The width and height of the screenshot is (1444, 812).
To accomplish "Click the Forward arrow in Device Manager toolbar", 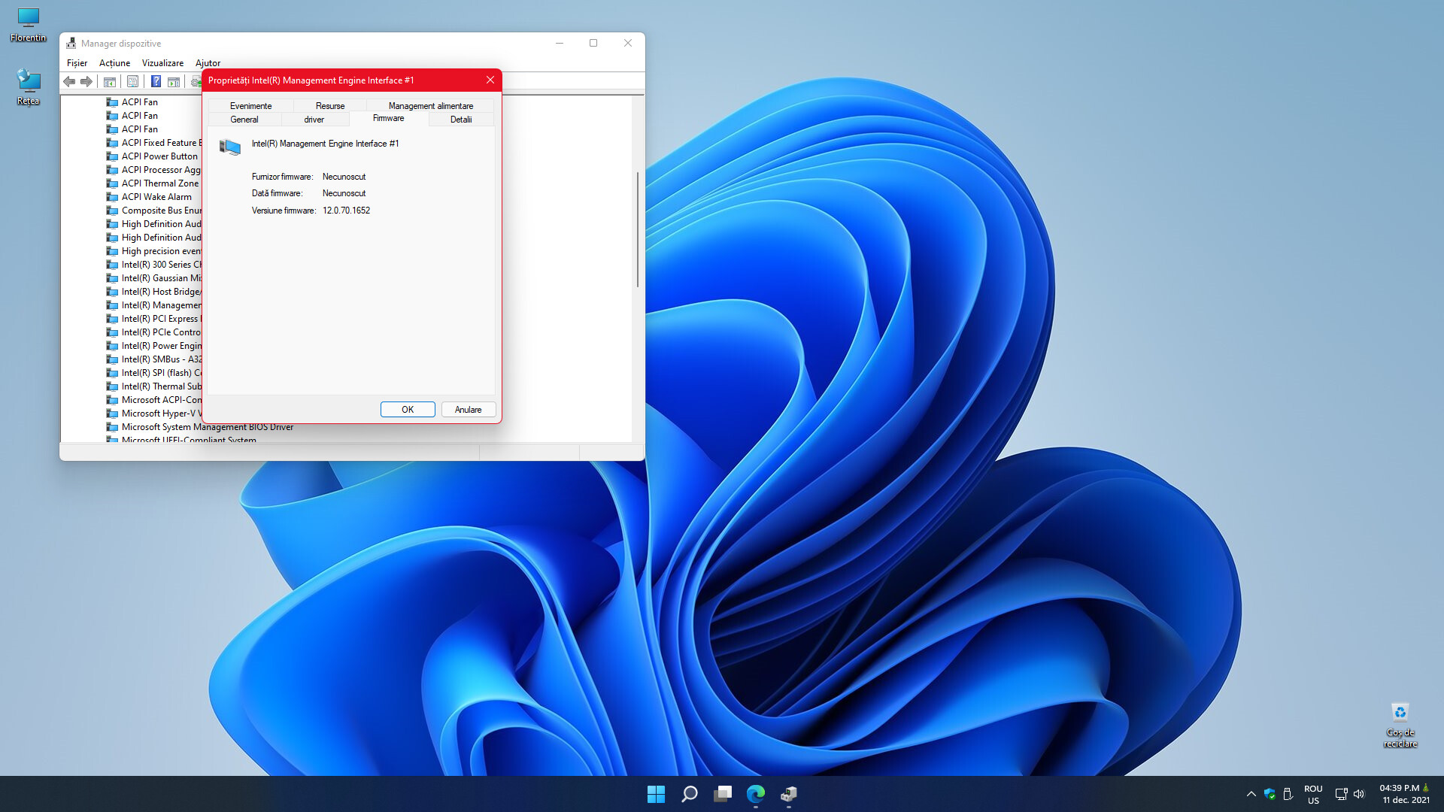I will click(86, 81).
